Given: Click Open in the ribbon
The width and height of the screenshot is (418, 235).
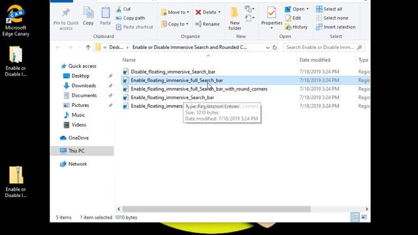Looking at the screenshot, I should click(295, 9).
